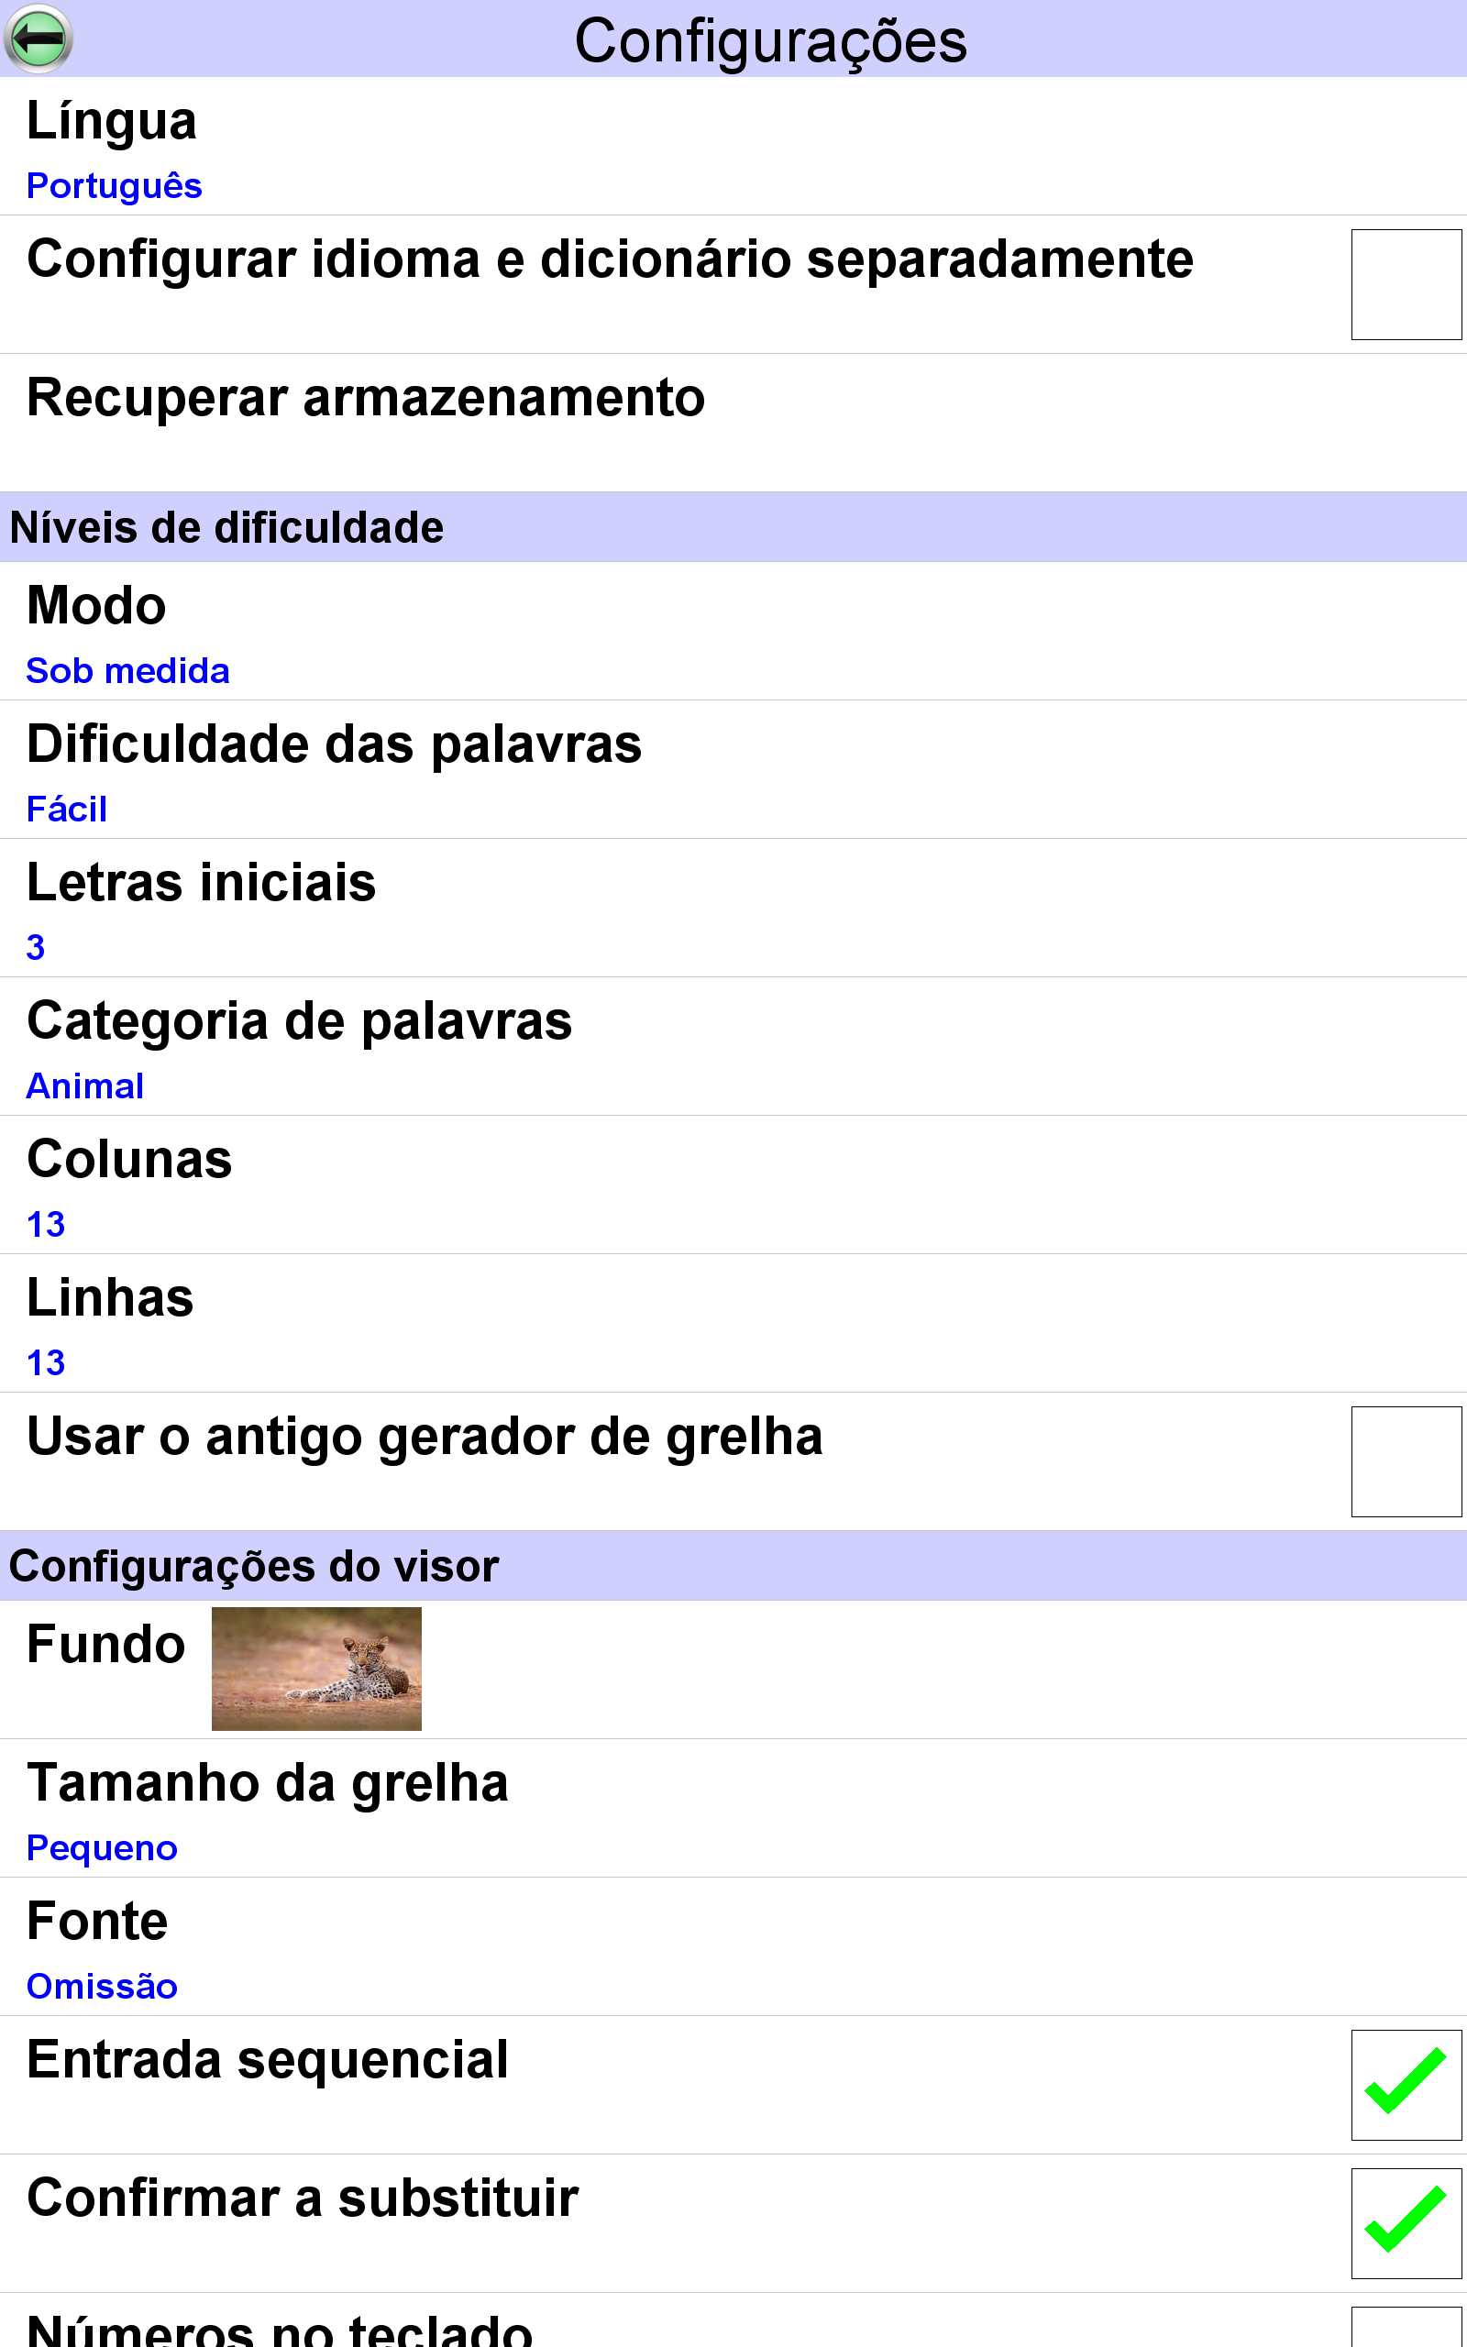Disable Confirmar a substituir checkbox
The height and width of the screenshot is (2347, 1467).
click(1406, 2223)
